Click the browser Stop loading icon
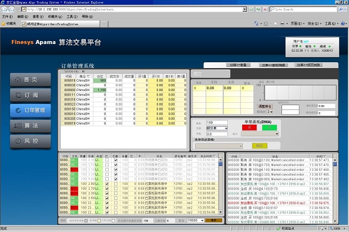 coord(265,9)
